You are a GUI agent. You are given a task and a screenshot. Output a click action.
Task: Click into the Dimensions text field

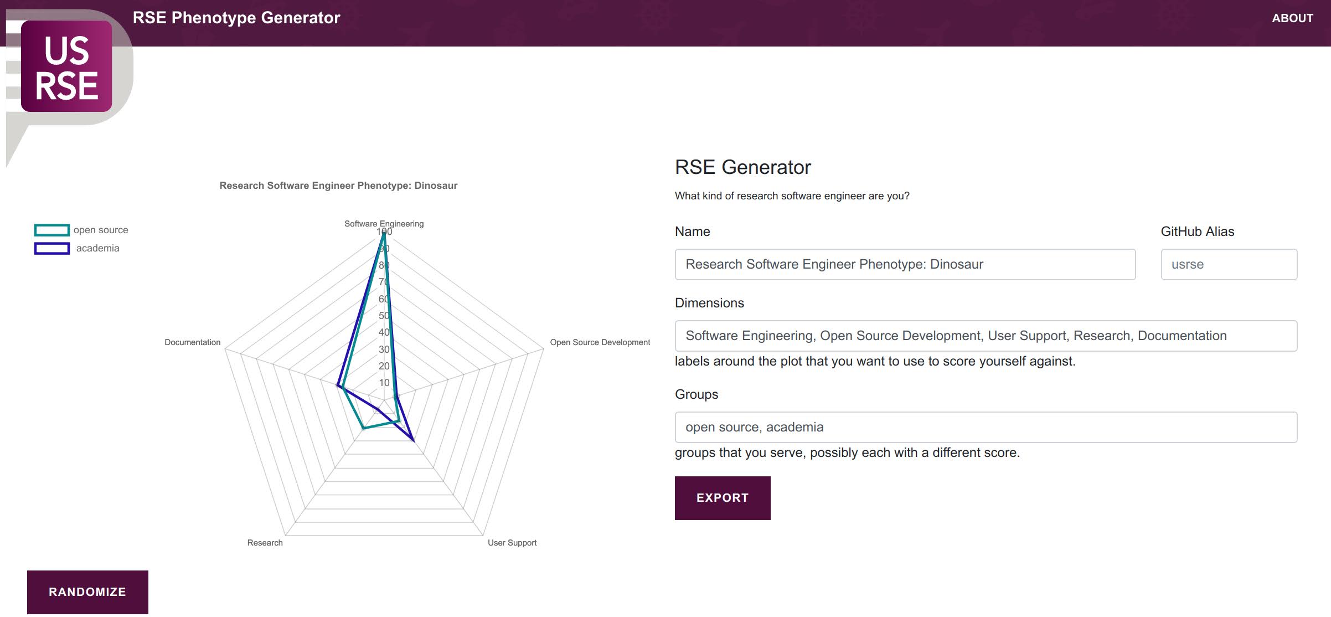[986, 336]
